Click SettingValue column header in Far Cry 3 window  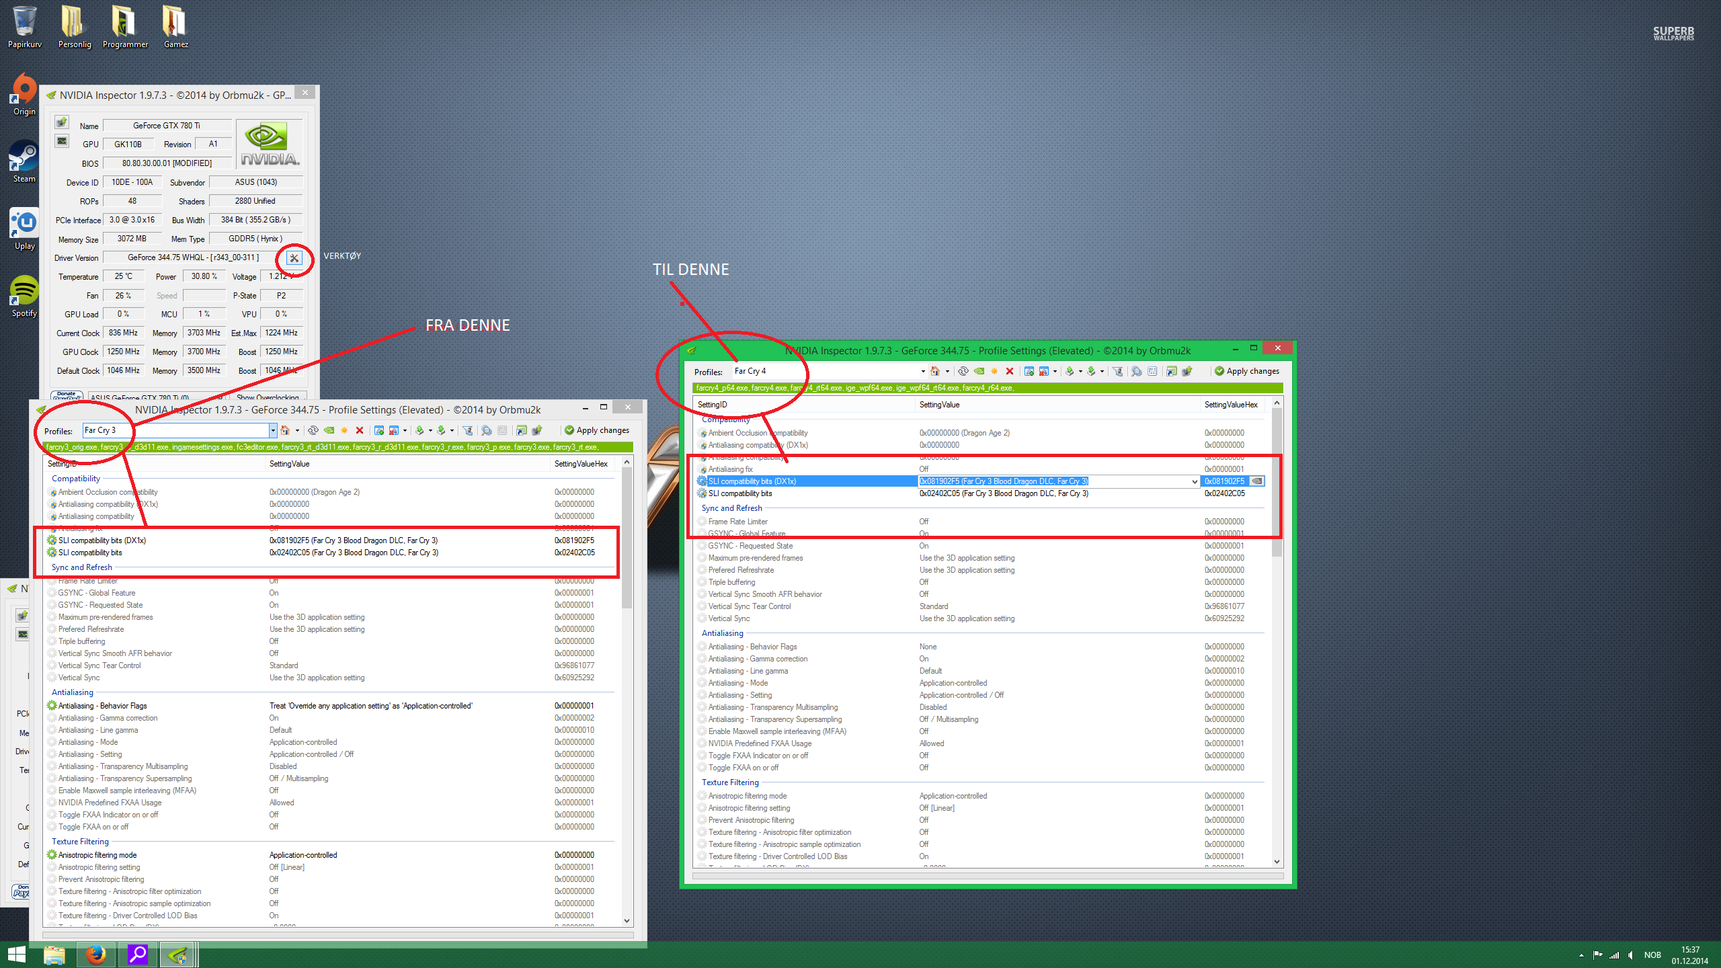coord(409,464)
